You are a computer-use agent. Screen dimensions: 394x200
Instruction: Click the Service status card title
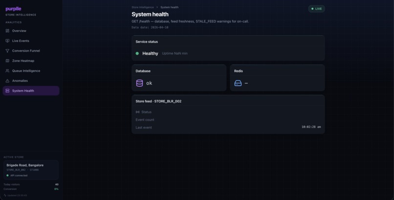(x=147, y=42)
